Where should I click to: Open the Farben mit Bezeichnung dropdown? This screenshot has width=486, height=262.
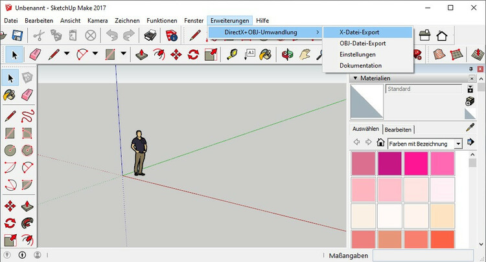point(458,144)
